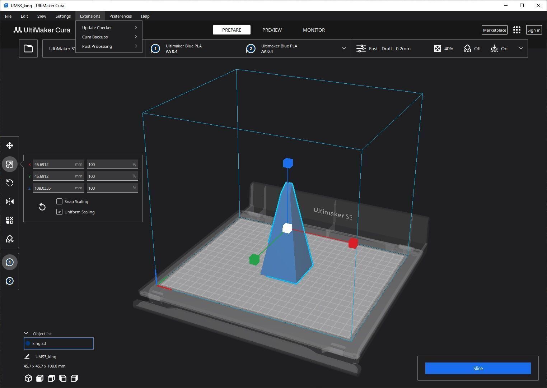Select king.stl in the object list

[59, 343]
